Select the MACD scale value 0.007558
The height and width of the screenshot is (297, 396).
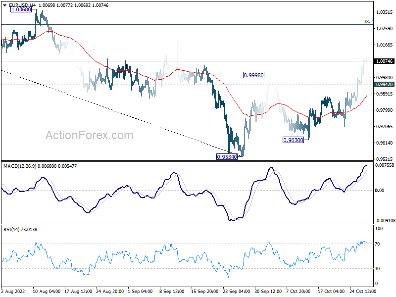pyautogui.click(x=385, y=165)
